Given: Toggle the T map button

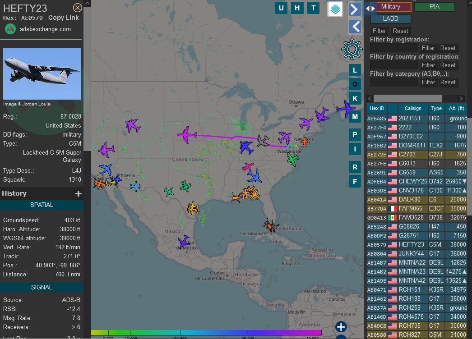Looking at the screenshot, I should click(x=313, y=8).
